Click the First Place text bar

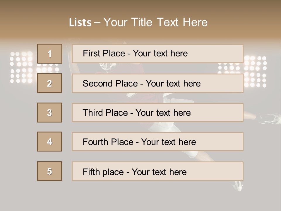click(157, 54)
